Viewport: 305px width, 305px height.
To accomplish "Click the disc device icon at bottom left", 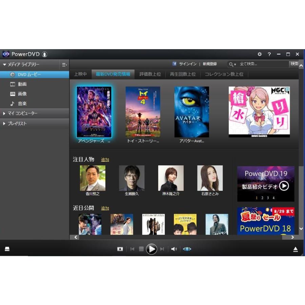I will pyautogui.click(x=7, y=249).
